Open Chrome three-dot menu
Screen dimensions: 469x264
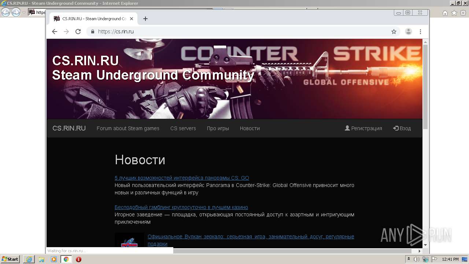[420, 32]
